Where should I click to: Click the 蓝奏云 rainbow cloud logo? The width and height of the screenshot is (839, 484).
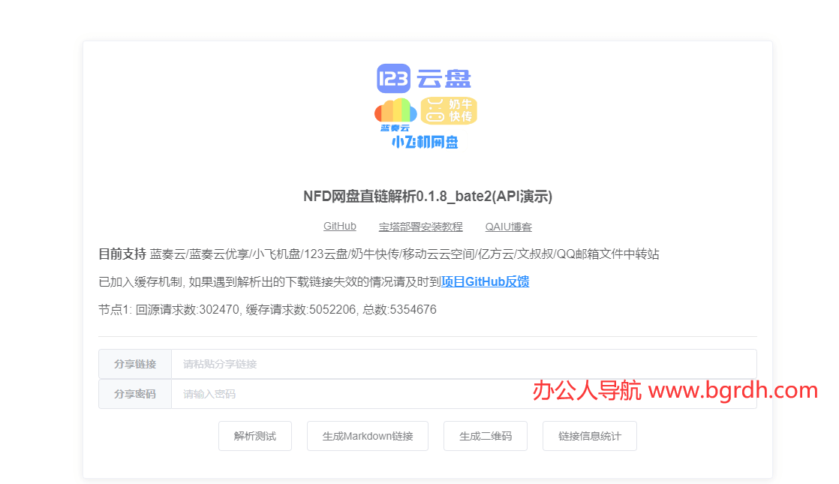point(395,115)
